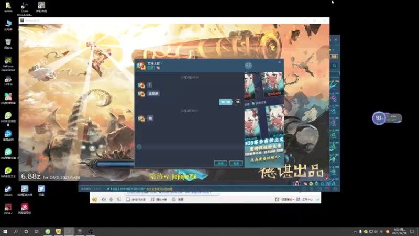Open 此电脑 This PC desktop icon
Screen dimensions: 419x236
8,25
